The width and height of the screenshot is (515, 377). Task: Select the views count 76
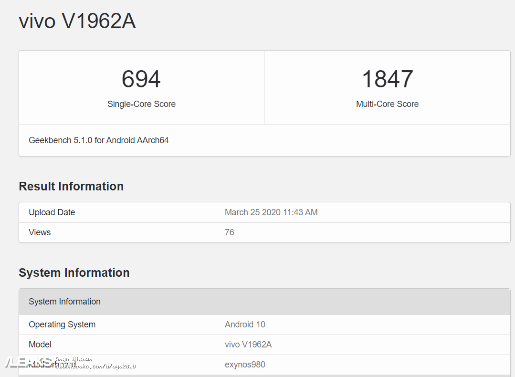pyautogui.click(x=229, y=232)
